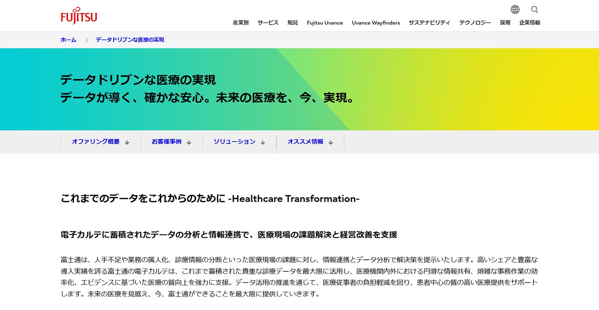This screenshot has width=599, height=310.
Task: Open the Fujitsu Uvance menu
Action: tap(325, 22)
